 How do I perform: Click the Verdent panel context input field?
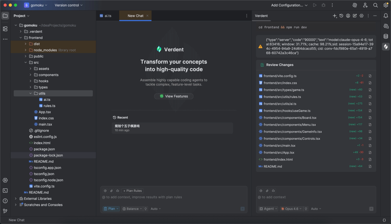(316, 197)
